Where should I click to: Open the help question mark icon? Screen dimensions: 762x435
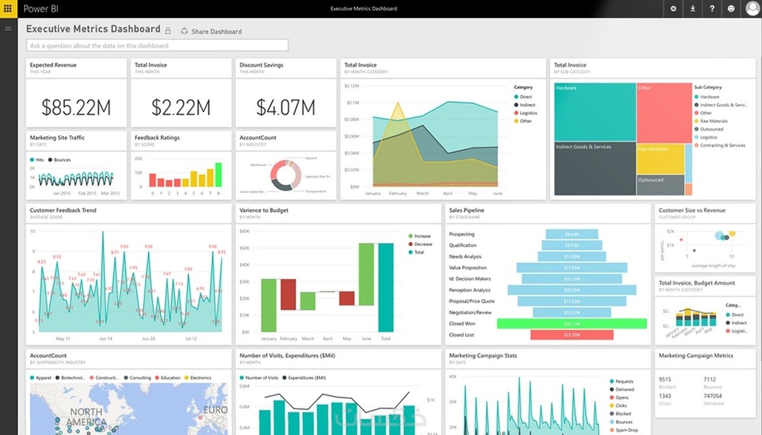click(x=712, y=9)
